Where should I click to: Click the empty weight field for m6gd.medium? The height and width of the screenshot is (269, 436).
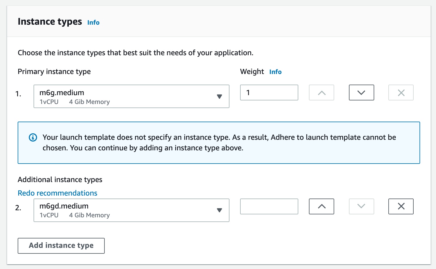pyautogui.click(x=269, y=206)
